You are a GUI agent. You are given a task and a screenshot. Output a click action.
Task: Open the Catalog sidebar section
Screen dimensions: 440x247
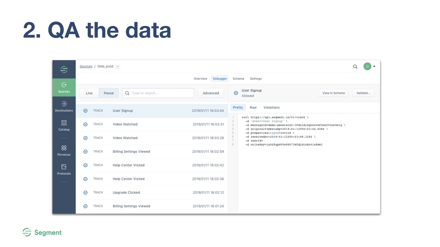[x=64, y=126]
